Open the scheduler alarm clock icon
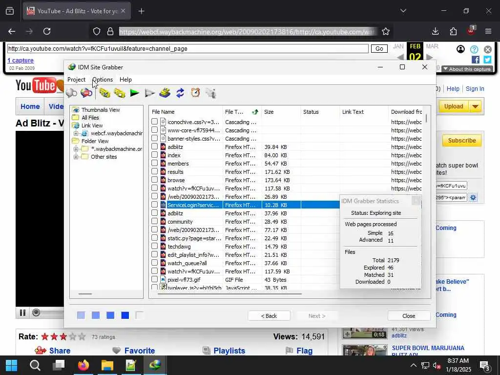 (195, 93)
